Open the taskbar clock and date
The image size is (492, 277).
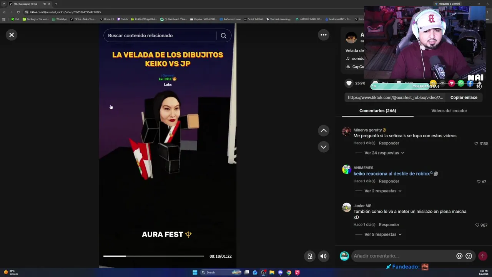pos(484,272)
